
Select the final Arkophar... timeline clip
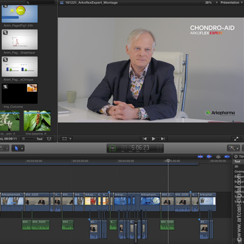pos(207,202)
